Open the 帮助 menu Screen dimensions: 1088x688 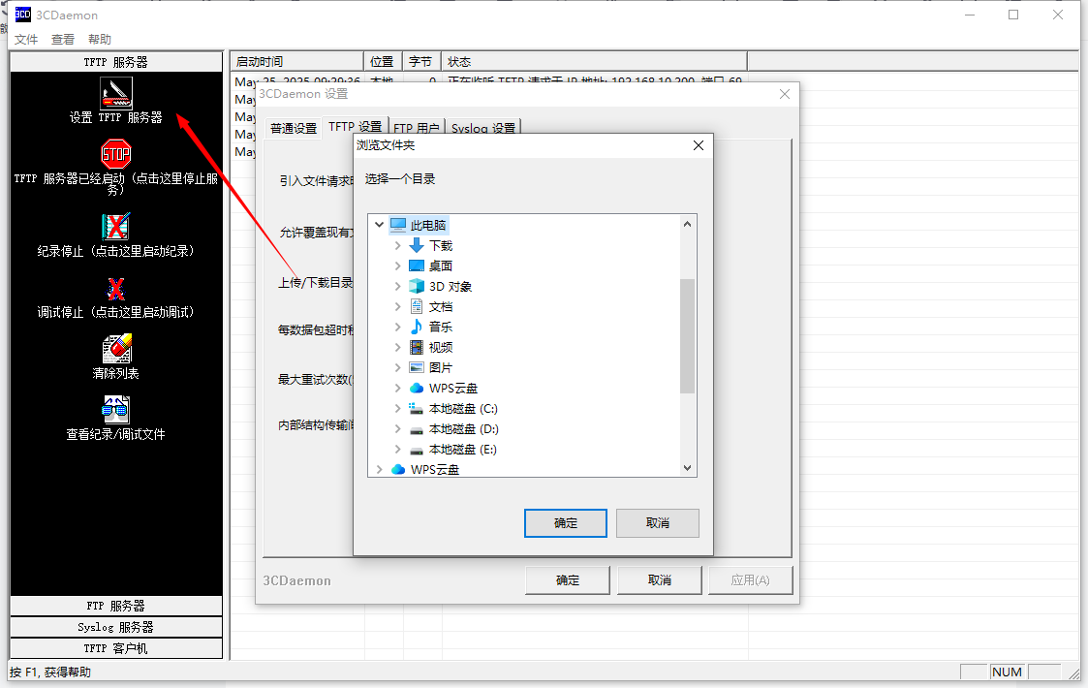point(99,39)
